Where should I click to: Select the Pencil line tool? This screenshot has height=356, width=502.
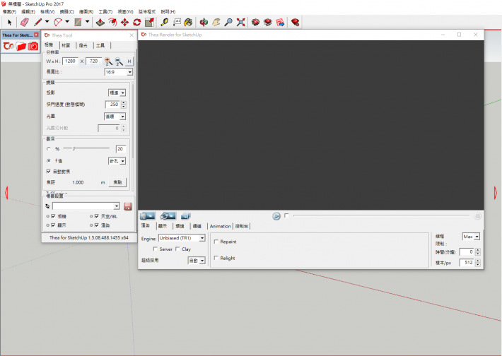pyautogui.click(x=37, y=23)
